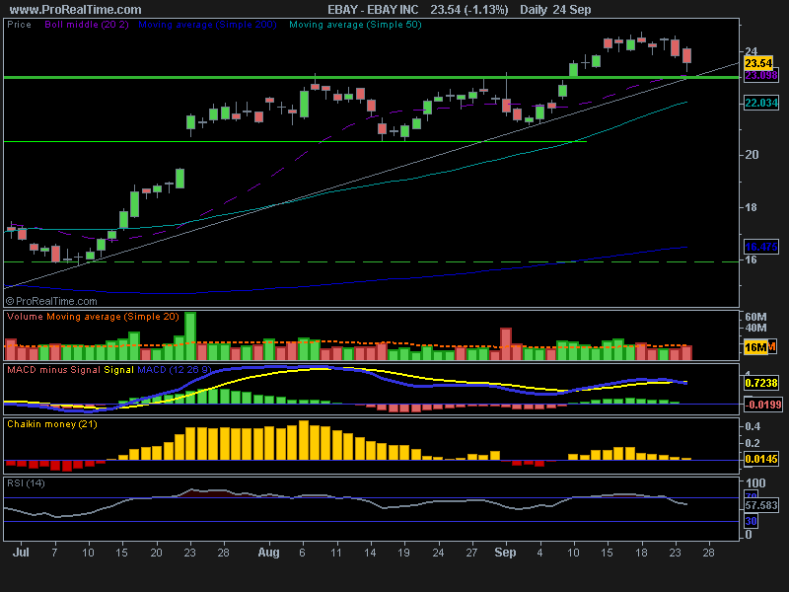
Task: Click the 7 date label after Jul
Action: pos(54,553)
